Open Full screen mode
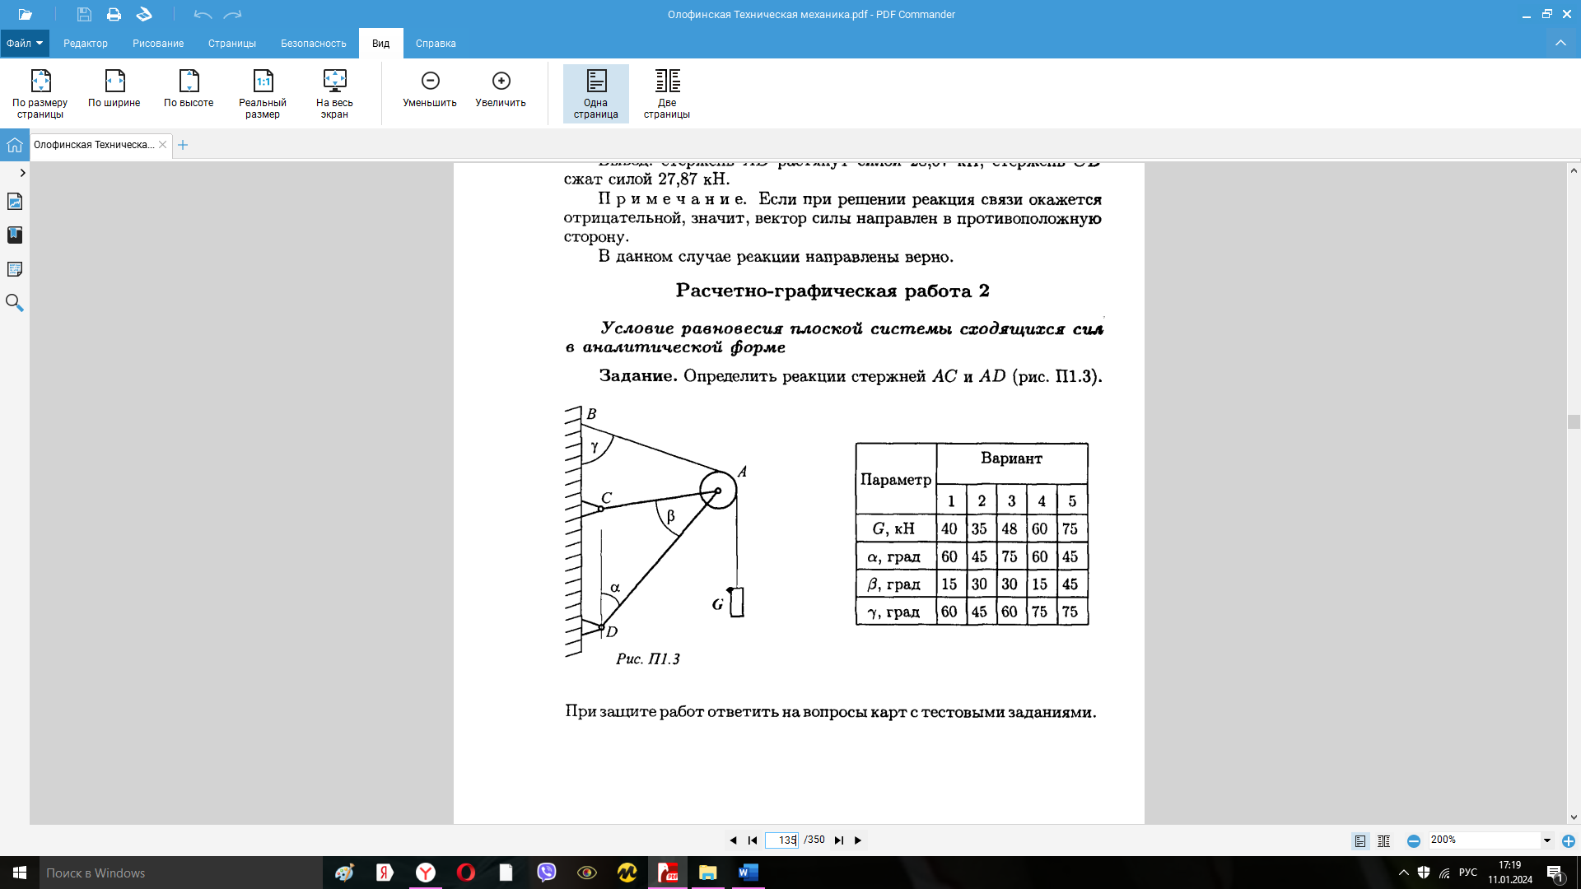The image size is (1581, 889). click(334, 81)
